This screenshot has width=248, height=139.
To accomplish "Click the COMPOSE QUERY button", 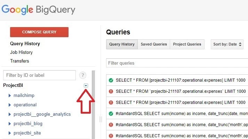I will (x=39, y=32).
